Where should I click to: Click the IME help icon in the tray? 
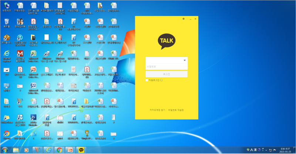point(259,150)
